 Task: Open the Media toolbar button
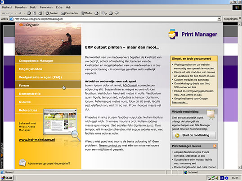coord(86,13)
